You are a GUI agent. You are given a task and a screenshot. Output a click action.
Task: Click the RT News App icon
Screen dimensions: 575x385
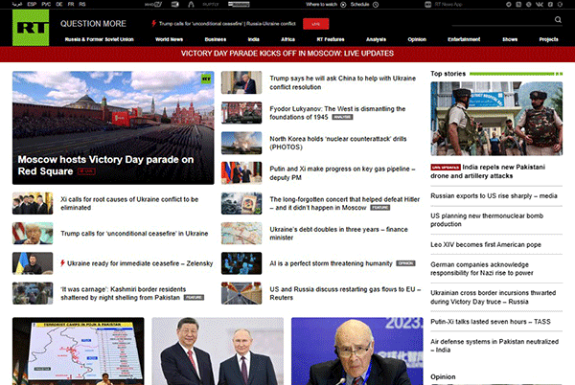(428, 5)
